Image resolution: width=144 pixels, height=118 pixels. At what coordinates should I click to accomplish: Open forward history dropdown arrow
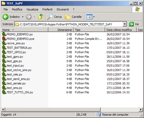pyautogui.click(x=35, y=17)
